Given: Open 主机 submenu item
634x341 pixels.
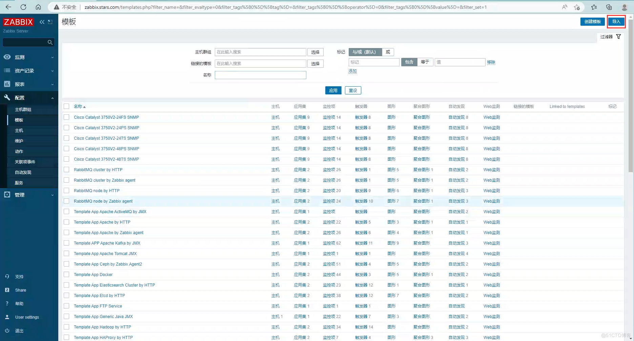Looking at the screenshot, I should tap(19, 131).
